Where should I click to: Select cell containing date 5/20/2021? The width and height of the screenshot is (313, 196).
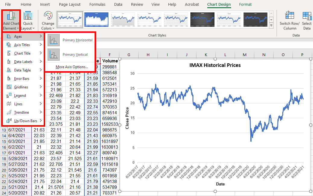click(x=20, y=193)
